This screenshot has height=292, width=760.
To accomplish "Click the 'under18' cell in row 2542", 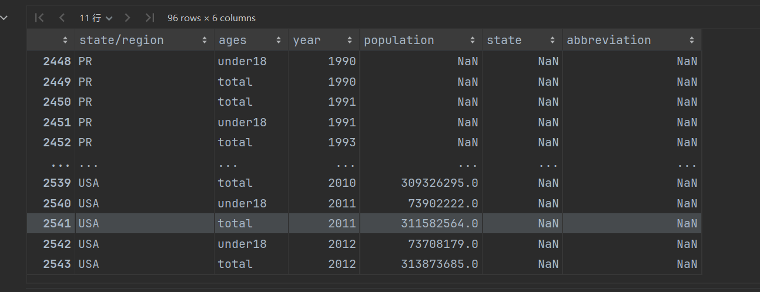I will pyautogui.click(x=242, y=244).
